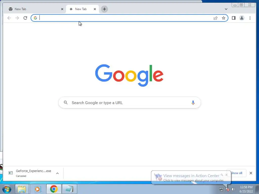Start voice search with microphone icon
The width and height of the screenshot is (259, 194).
[193, 103]
